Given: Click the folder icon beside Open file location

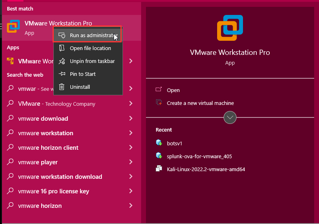Looking at the screenshot, I should point(61,48).
